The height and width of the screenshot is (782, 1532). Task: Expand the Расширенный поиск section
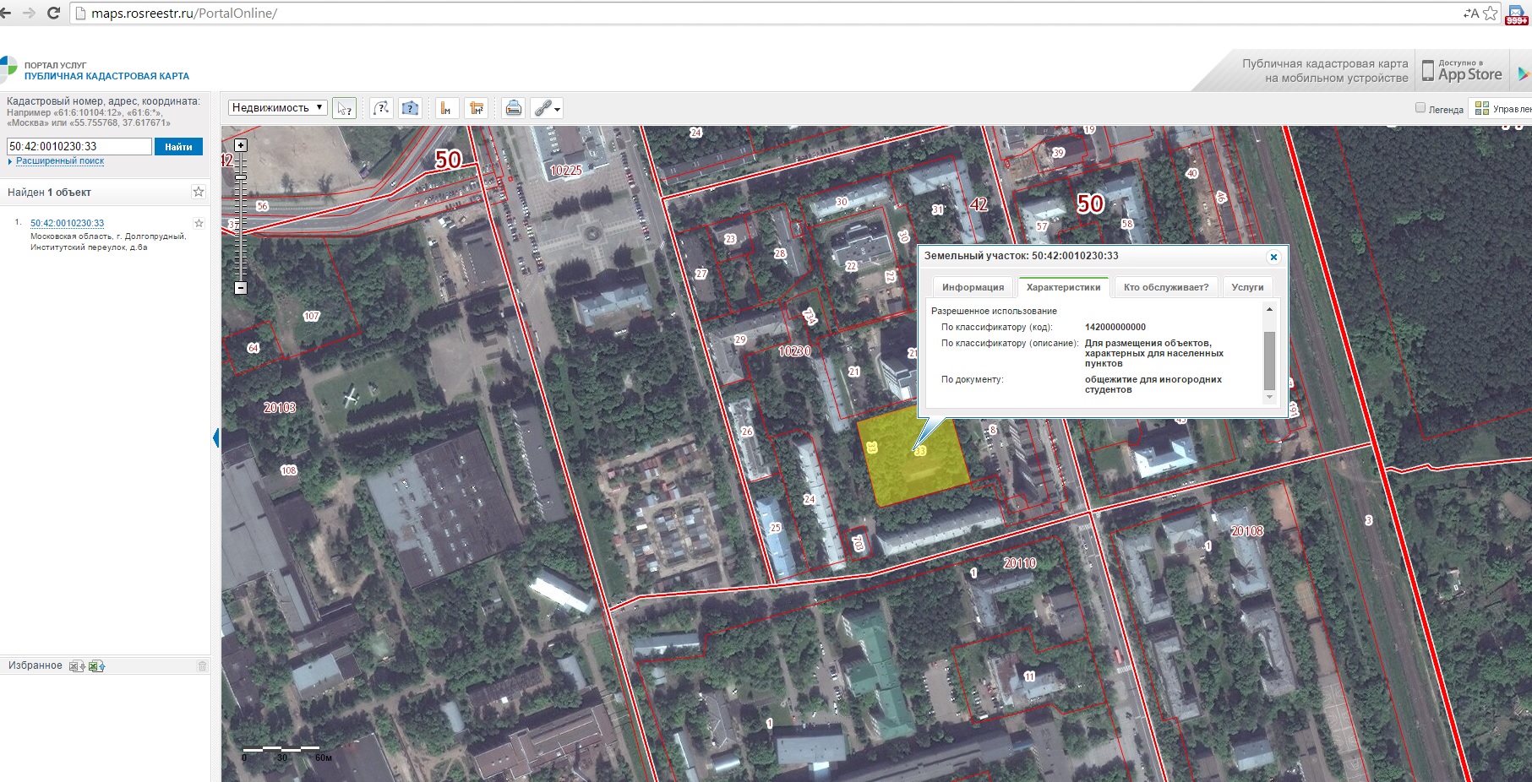tap(60, 160)
